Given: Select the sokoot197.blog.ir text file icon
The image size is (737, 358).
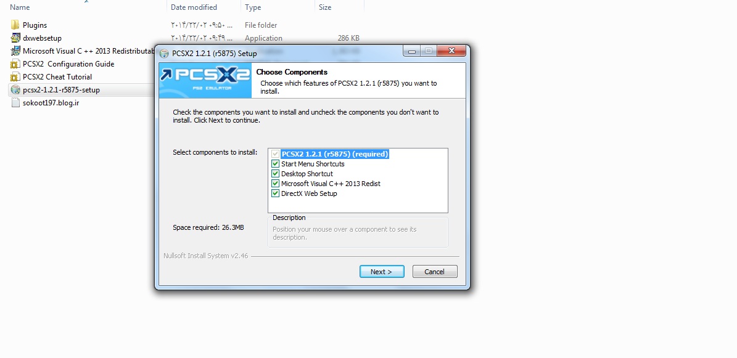Looking at the screenshot, I should 15,102.
